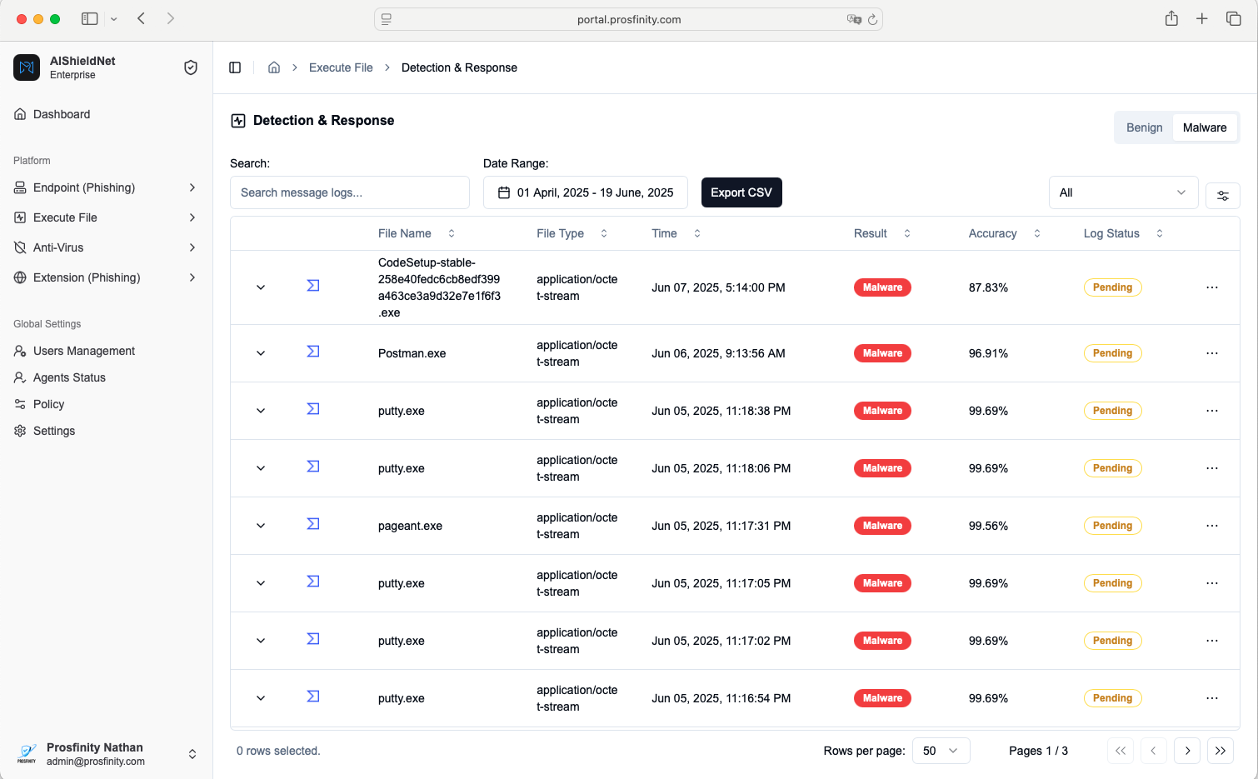Viewport: 1258px width, 779px height.
Task: Click the Search message logs field
Action: pos(350,192)
